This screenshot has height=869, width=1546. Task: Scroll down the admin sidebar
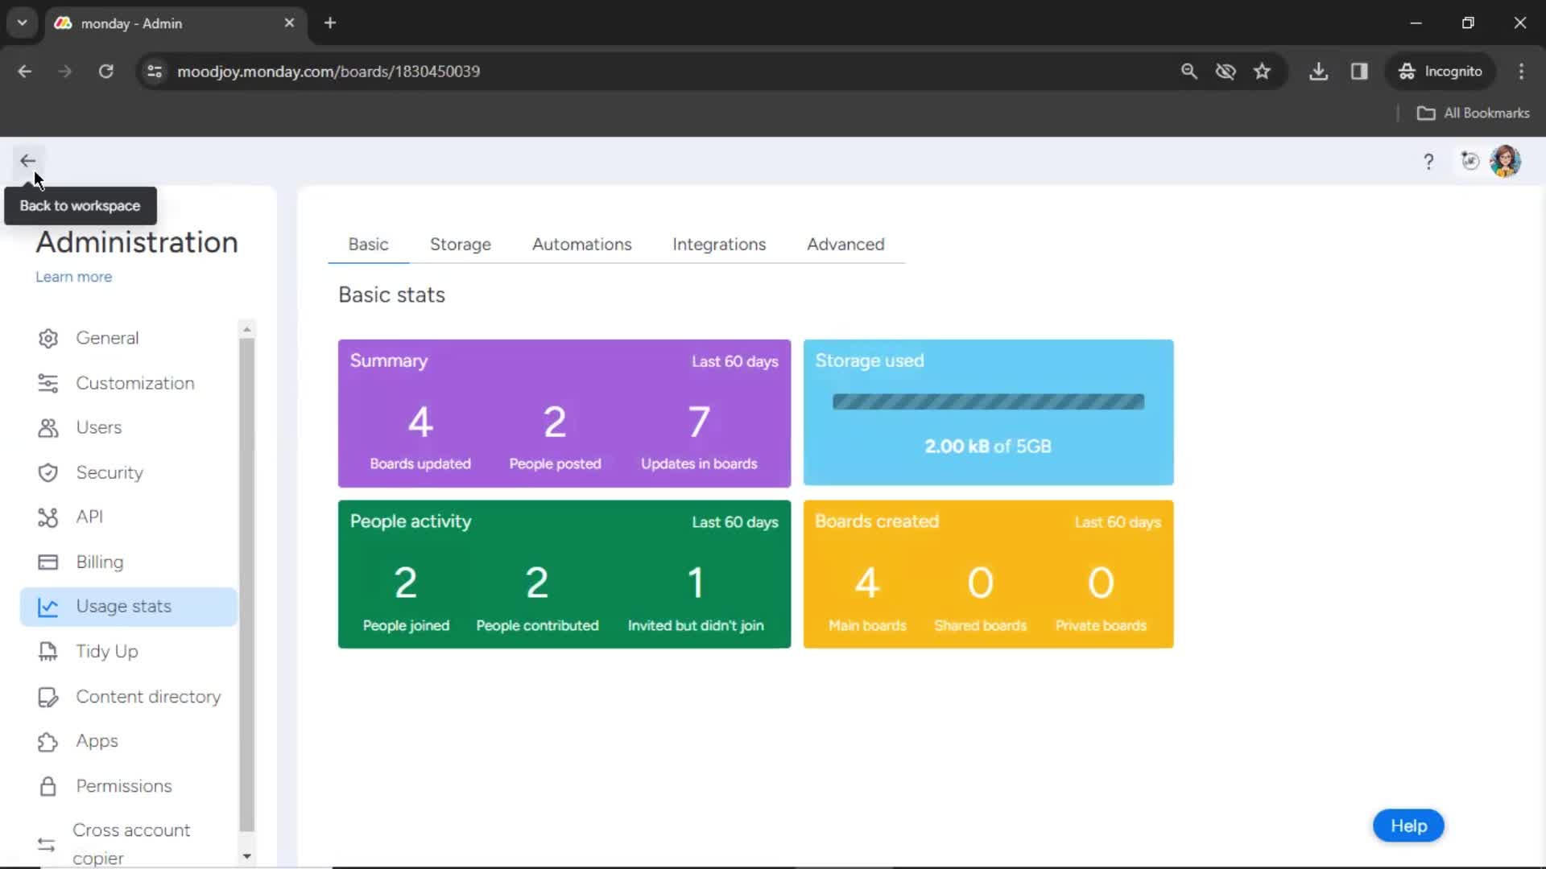coord(246,855)
